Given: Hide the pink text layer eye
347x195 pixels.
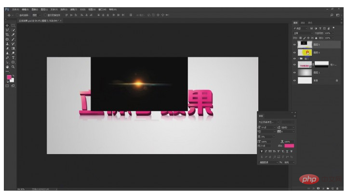Looking at the screenshot, I should (294, 65).
